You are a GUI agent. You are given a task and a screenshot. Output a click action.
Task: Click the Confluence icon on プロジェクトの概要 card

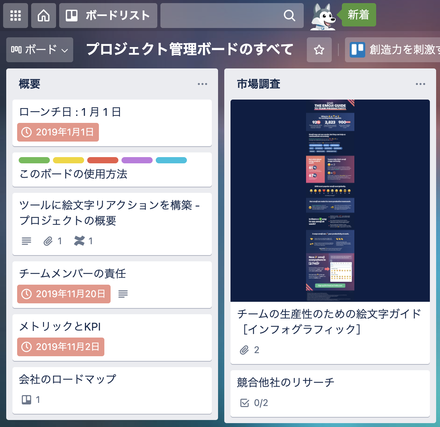[x=79, y=241]
